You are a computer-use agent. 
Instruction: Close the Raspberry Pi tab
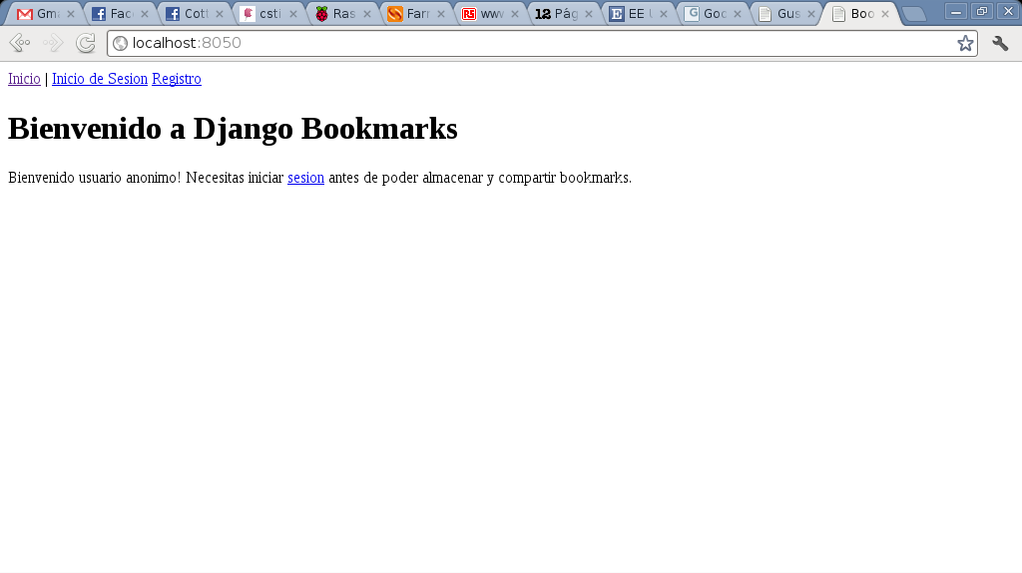[x=366, y=14]
